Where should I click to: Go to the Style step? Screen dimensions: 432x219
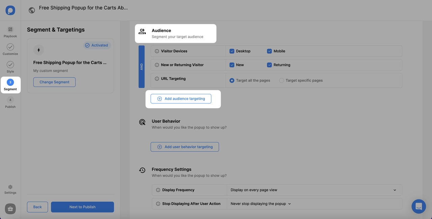[x=10, y=67]
